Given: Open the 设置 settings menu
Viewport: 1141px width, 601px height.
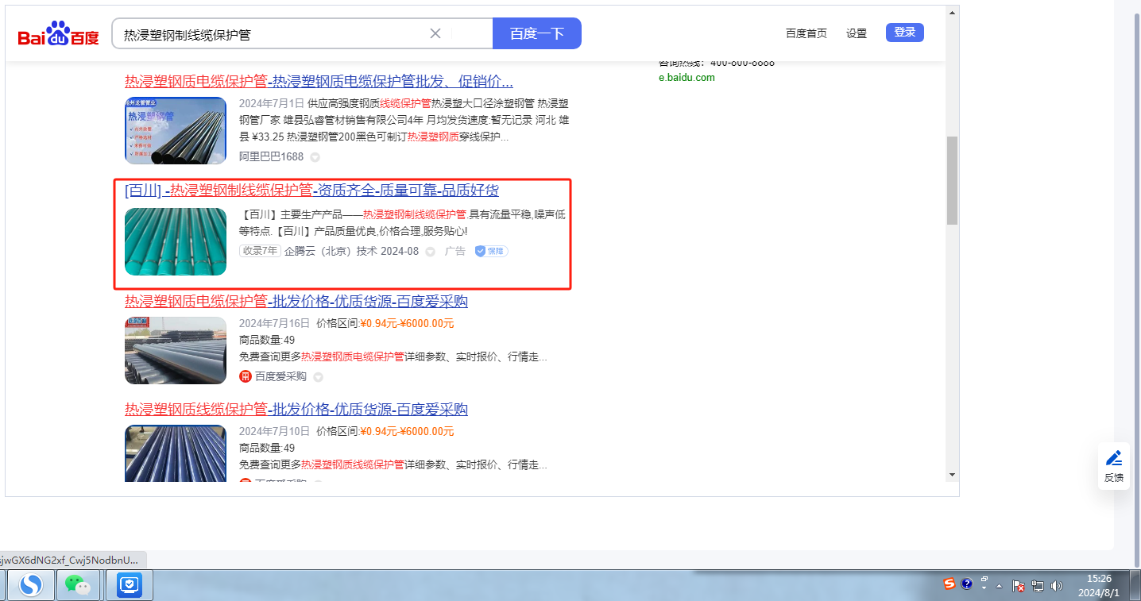Looking at the screenshot, I should pyautogui.click(x=856, y=33).
